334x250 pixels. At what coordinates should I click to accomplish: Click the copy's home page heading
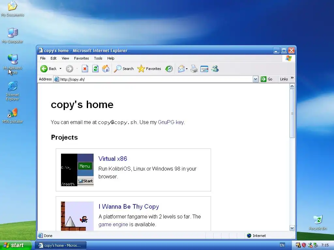[82, 104]
